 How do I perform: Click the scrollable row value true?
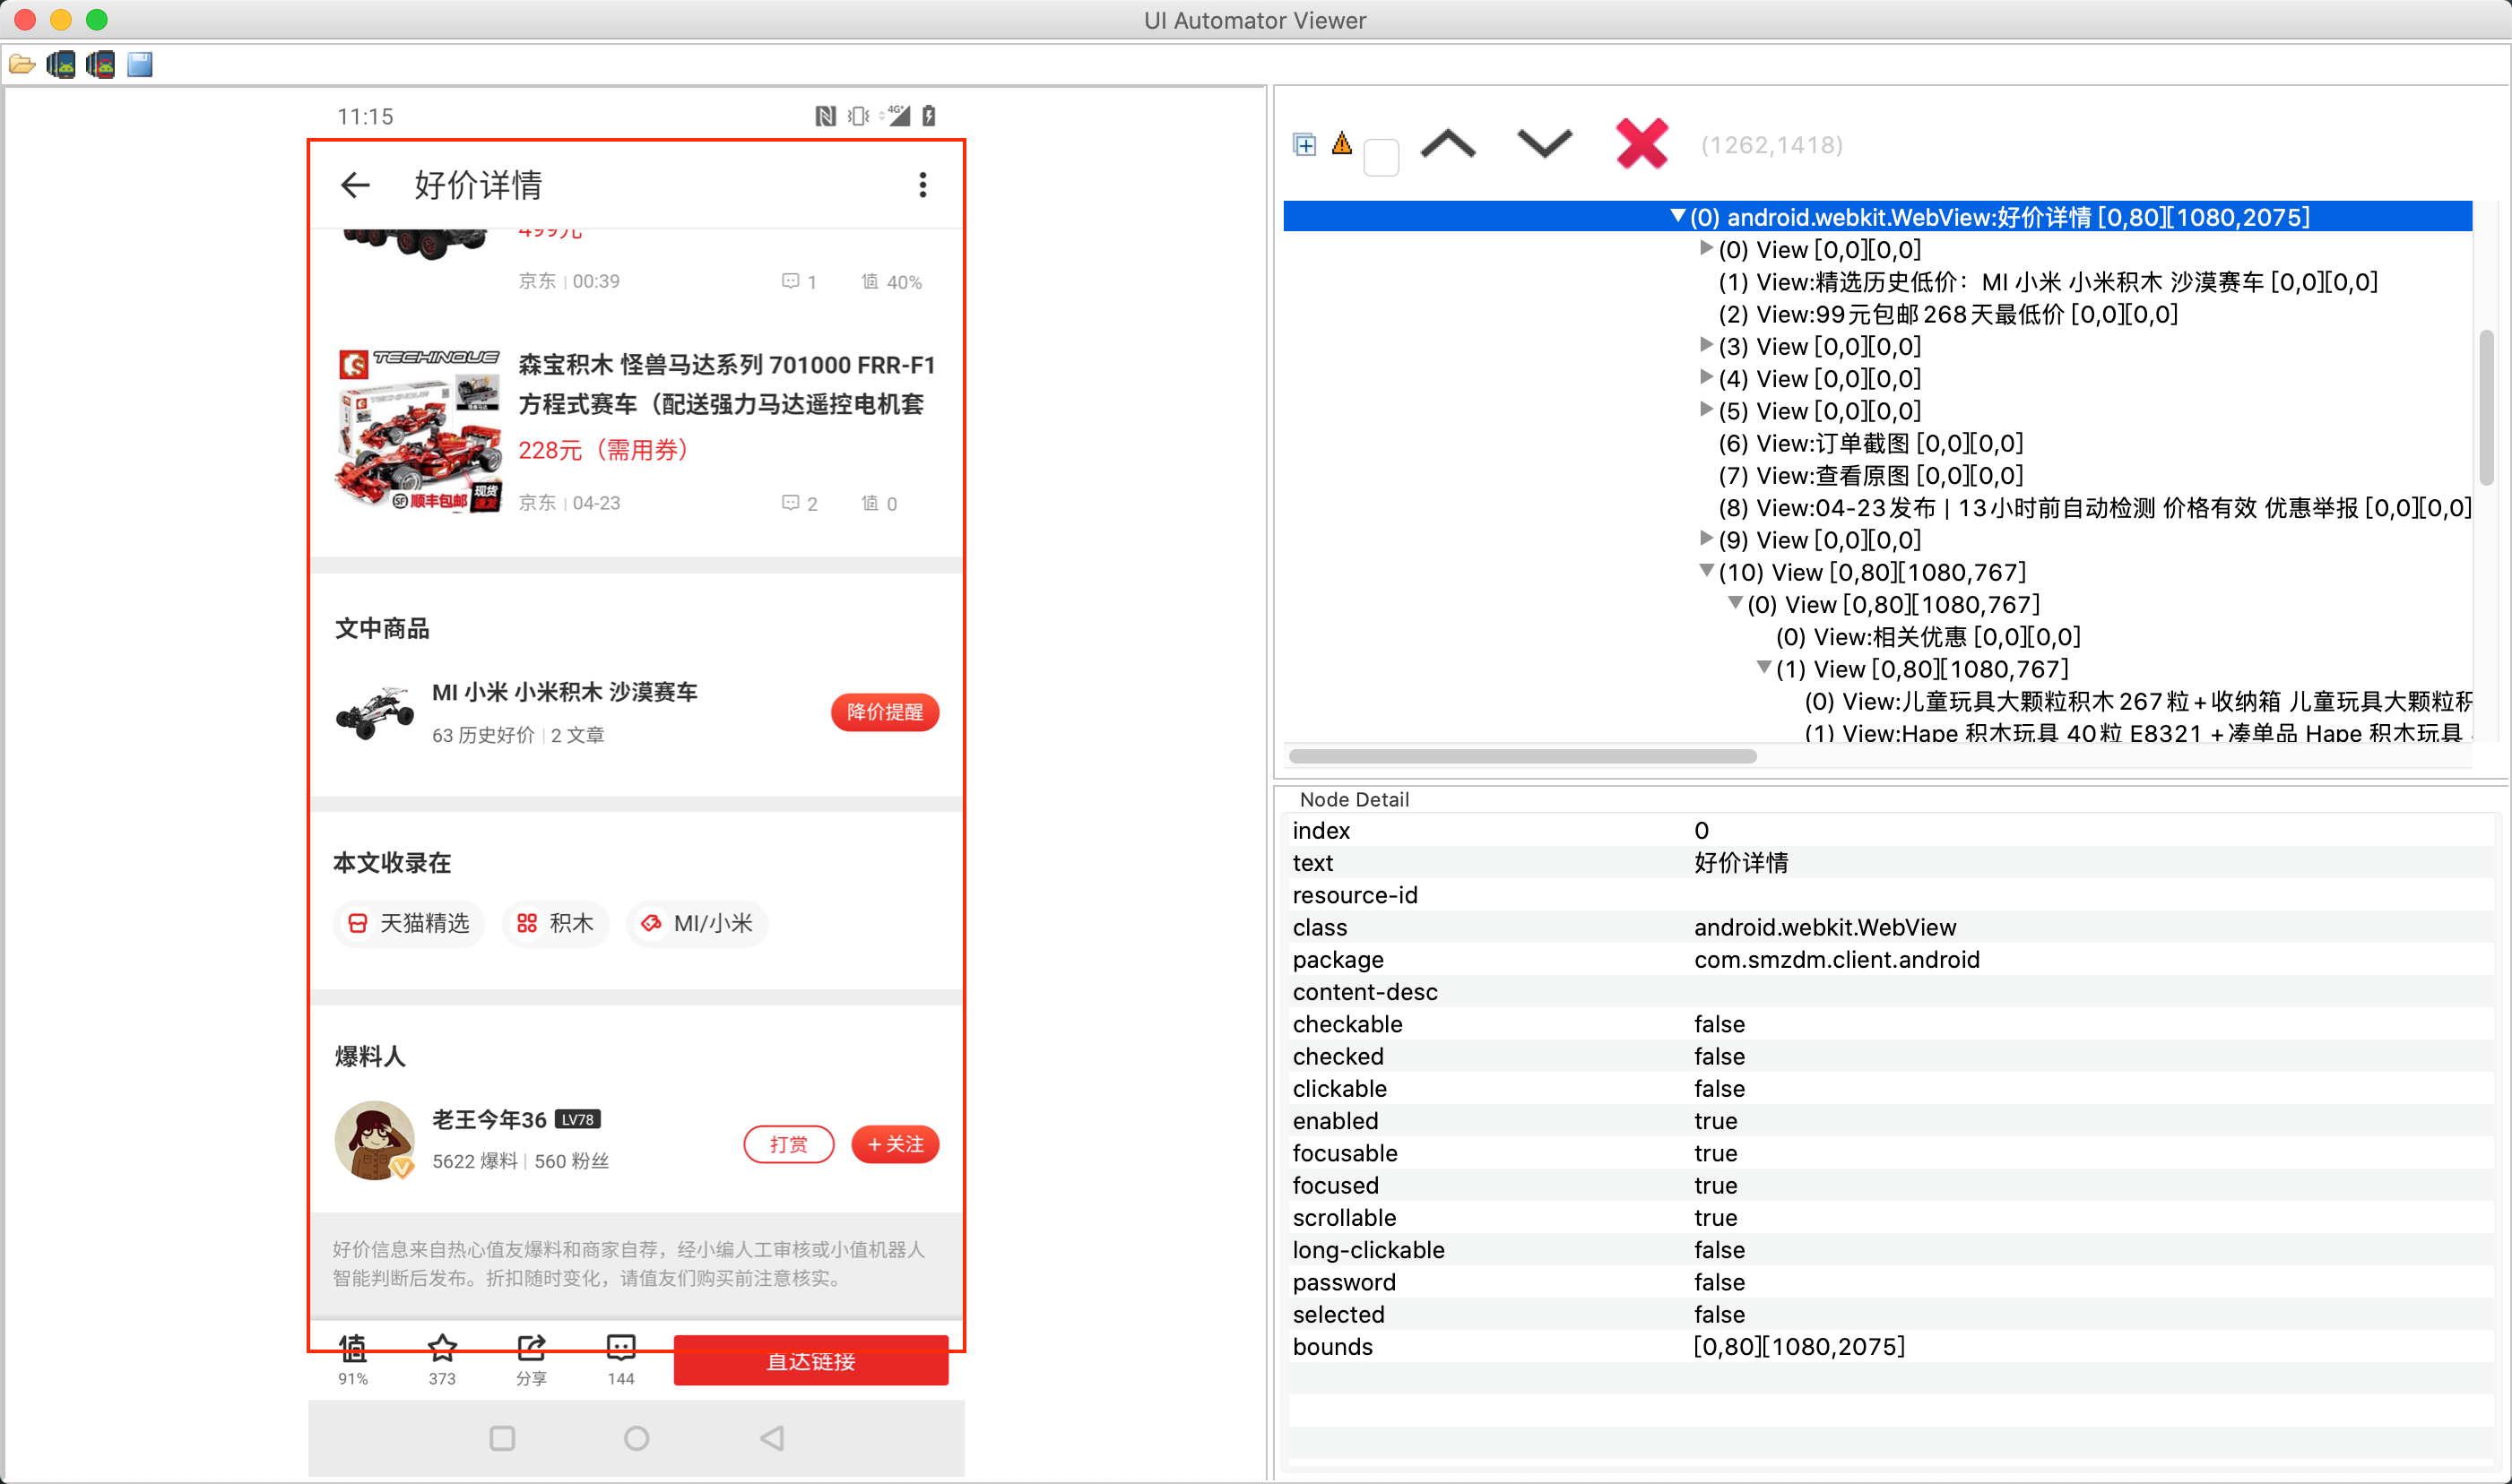(x=1716, y=1218)
